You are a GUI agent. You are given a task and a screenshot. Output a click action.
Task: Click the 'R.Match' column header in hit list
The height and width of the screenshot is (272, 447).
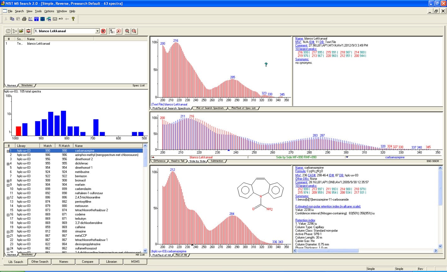click(64, 146)
